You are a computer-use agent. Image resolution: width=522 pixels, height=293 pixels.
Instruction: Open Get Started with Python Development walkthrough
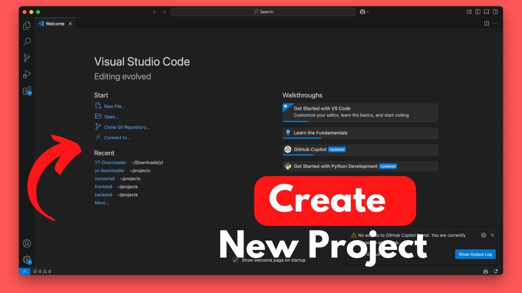[x=361, y=166]
